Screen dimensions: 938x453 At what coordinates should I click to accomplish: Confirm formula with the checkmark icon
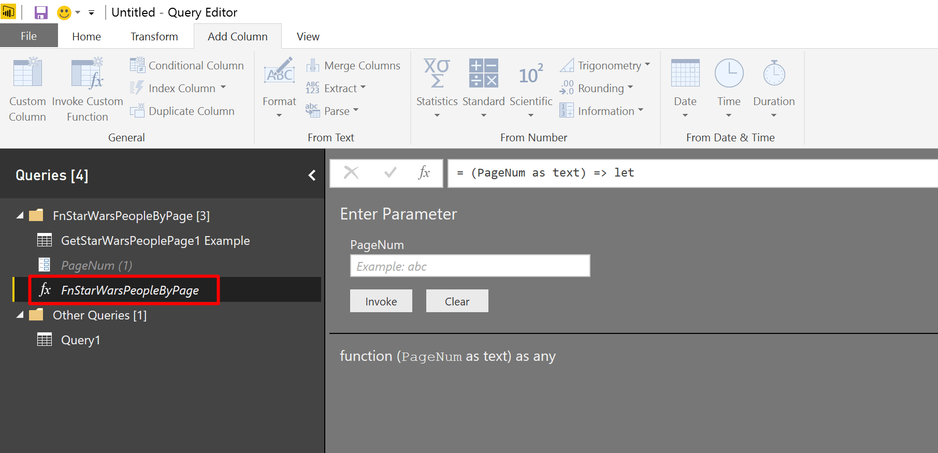coord(391,172)
